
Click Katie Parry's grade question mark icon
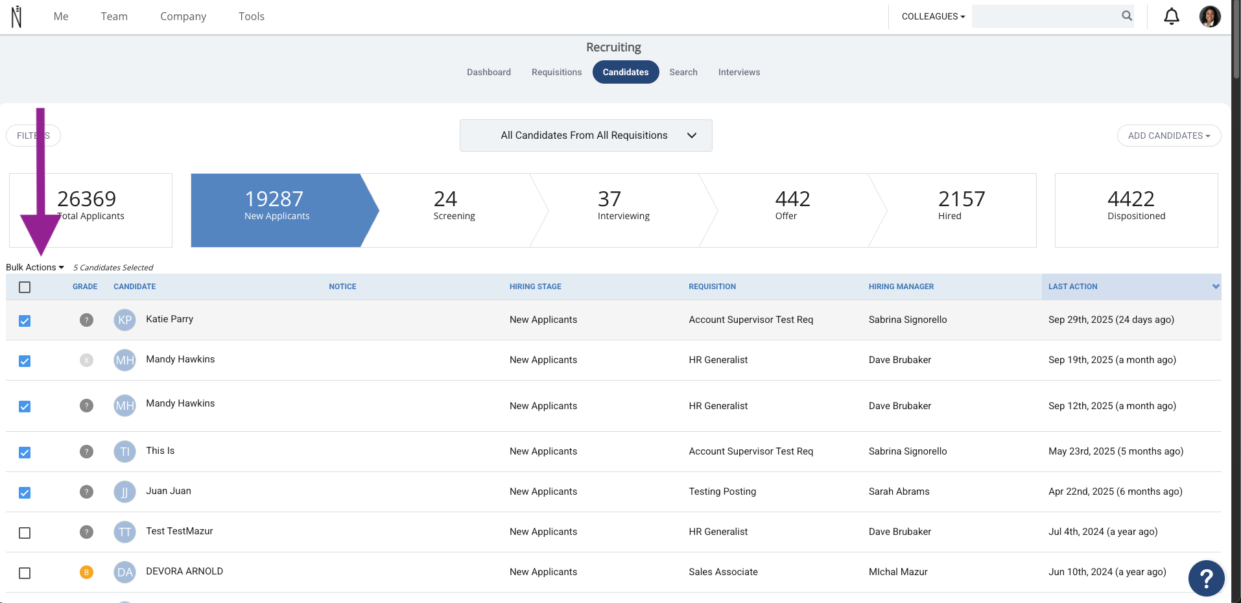tap(86, 320)
